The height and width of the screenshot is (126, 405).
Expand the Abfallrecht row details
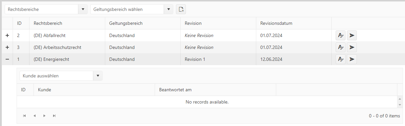coord(7,35)
